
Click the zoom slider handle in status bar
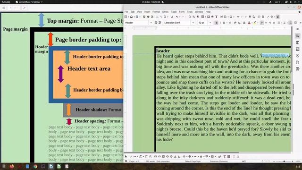point(284,161)
